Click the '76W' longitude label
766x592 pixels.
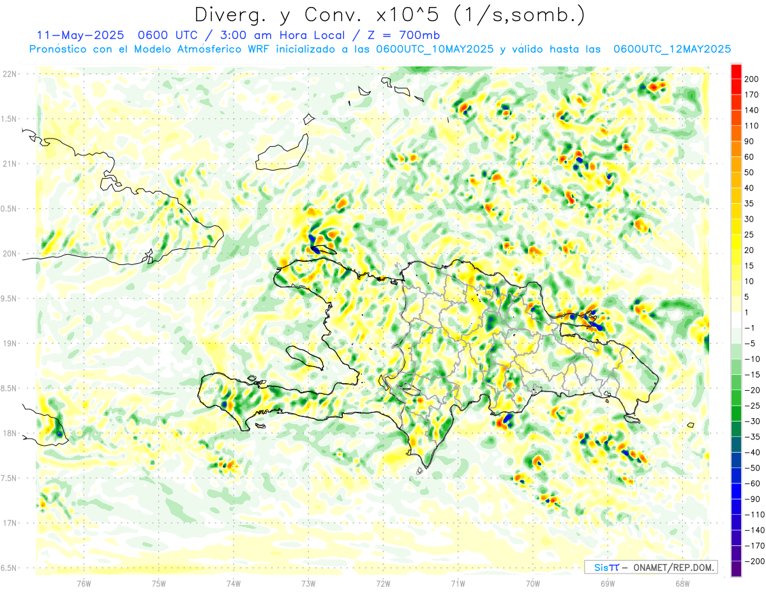pyautogui.click(x=84, y=584)
